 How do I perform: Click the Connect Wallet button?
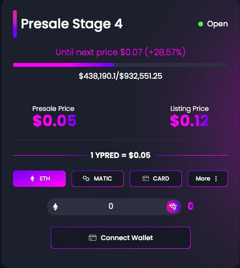click(120, 238)
